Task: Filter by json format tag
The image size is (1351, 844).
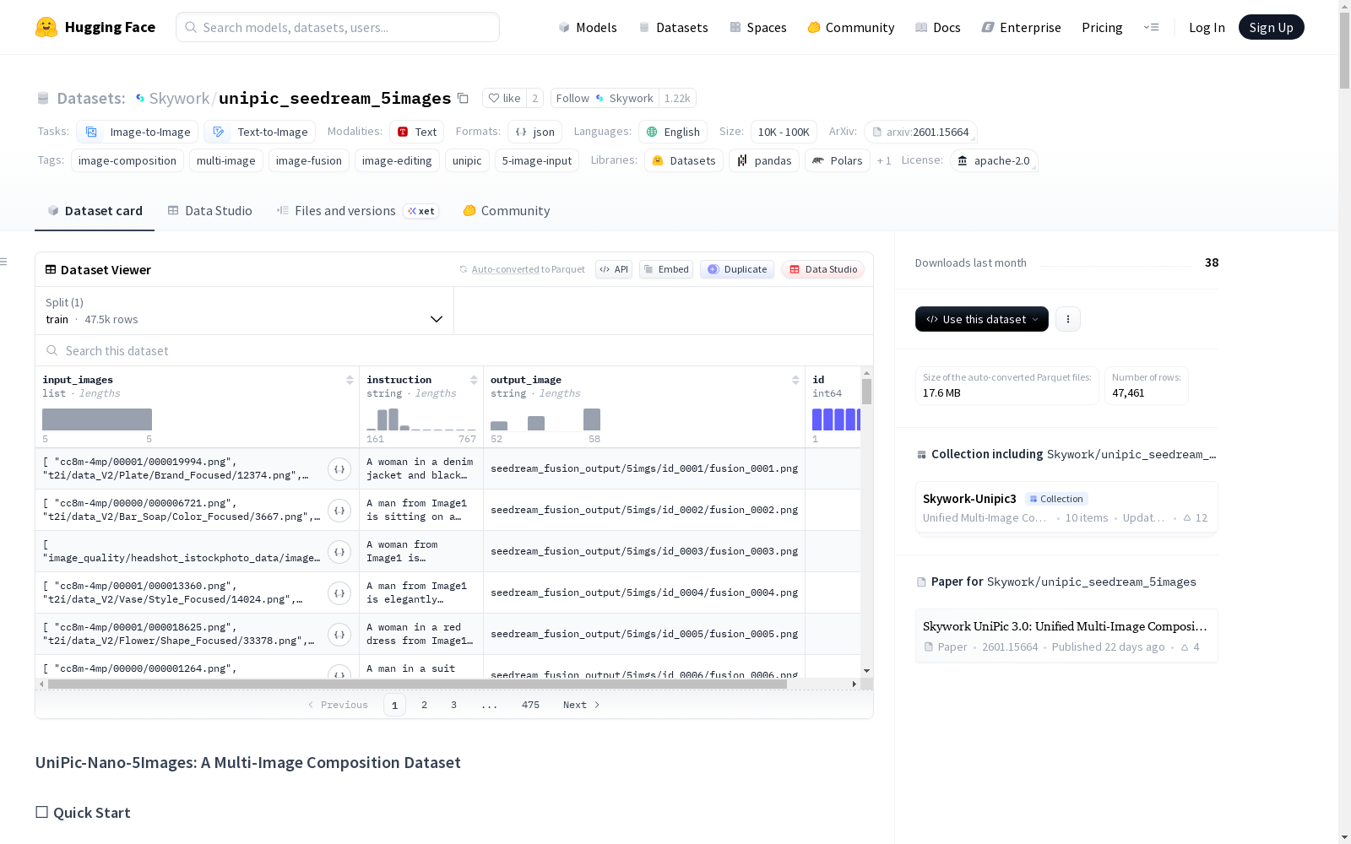Action: 535,132
